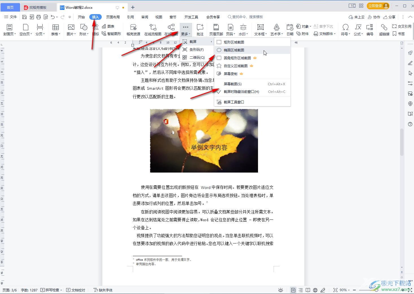
Task: Insert a symbol (符号)
Action: [345, 30]
